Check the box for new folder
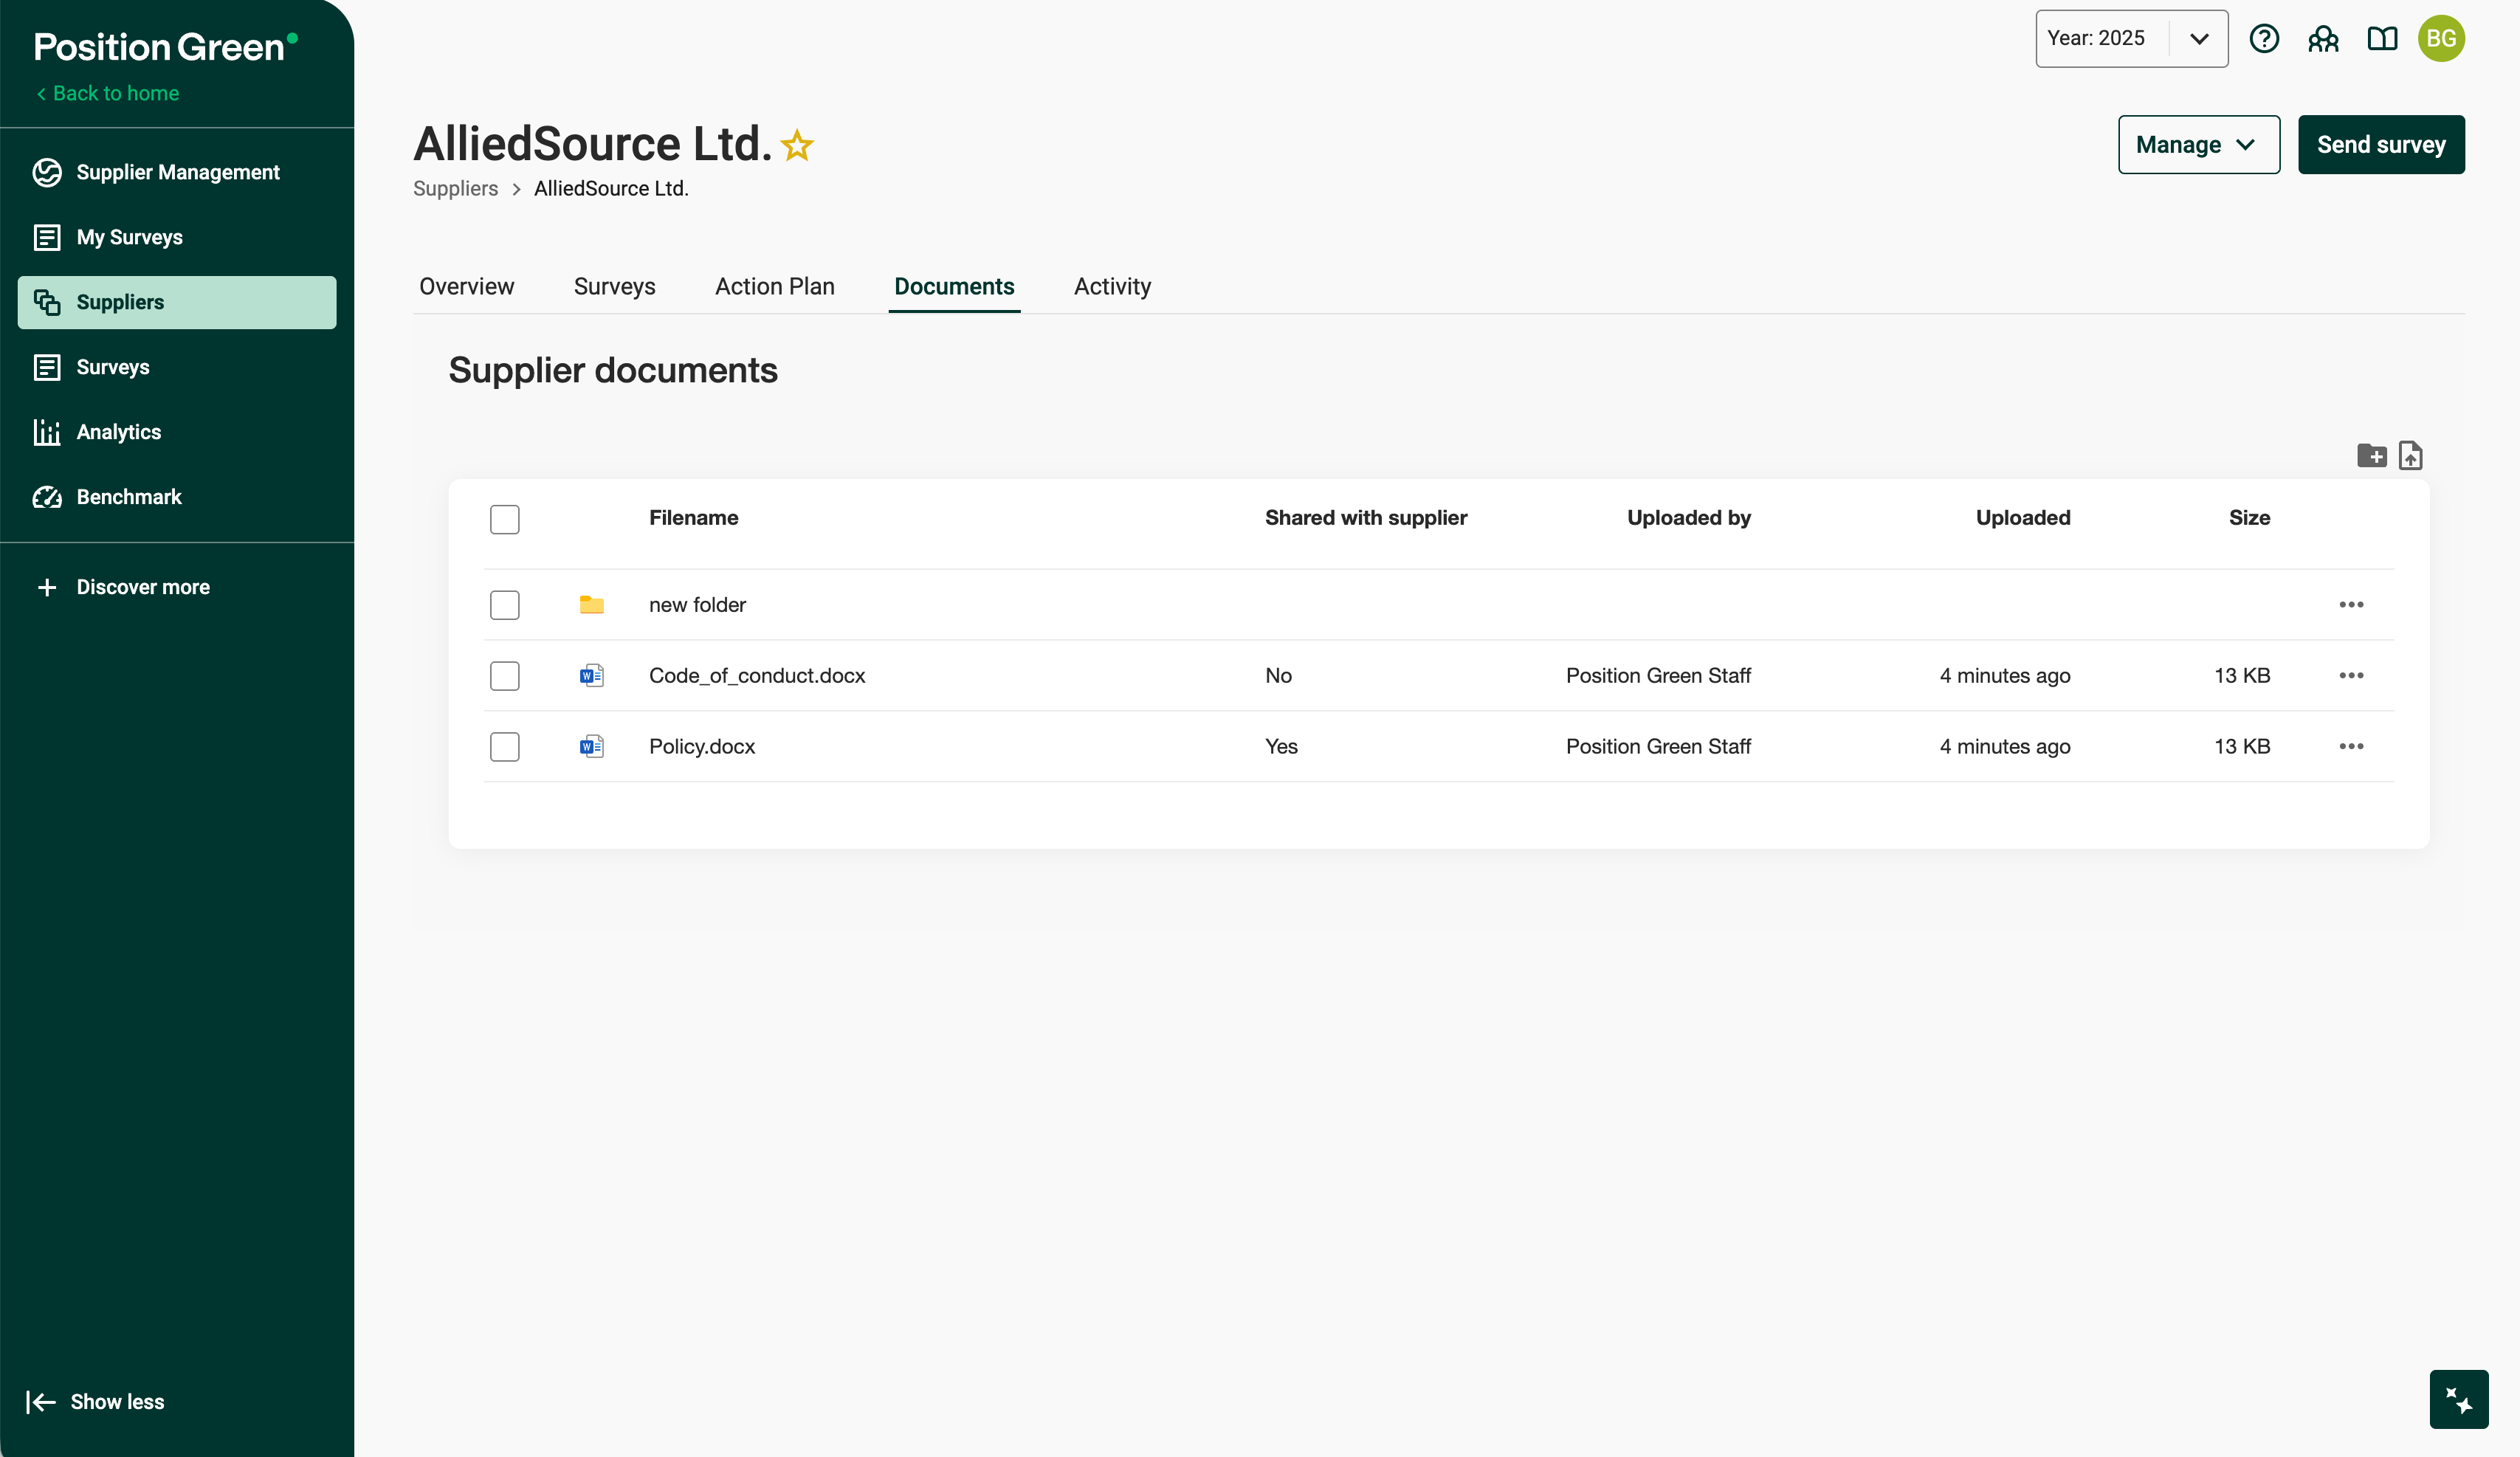Viewport: 2520px width, 1457px height. point(505,605)
